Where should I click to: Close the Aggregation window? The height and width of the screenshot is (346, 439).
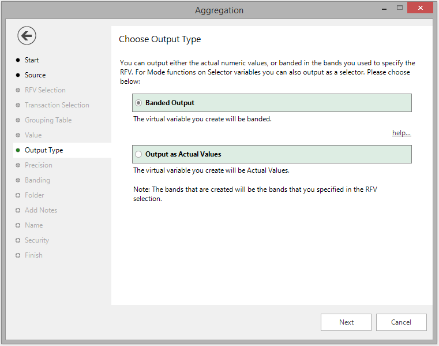pos(420,8)
